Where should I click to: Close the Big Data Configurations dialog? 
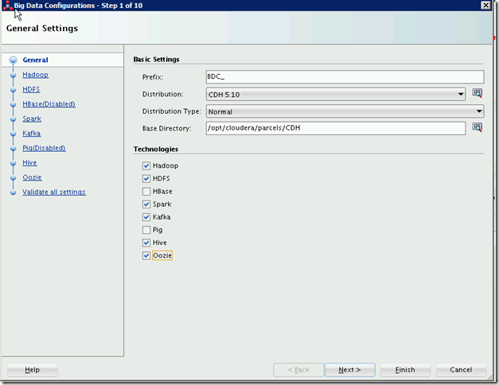tap(485, 6)
